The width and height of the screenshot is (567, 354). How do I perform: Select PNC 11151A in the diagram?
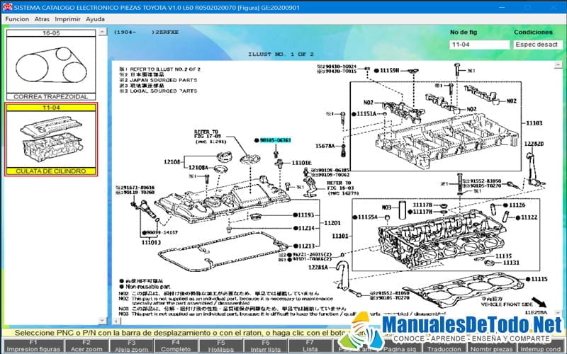pos(366,114)
